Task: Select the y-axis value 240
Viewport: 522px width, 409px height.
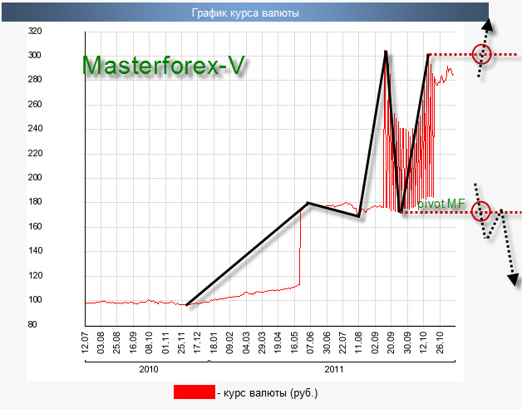Action: click(x=35, y=129)
